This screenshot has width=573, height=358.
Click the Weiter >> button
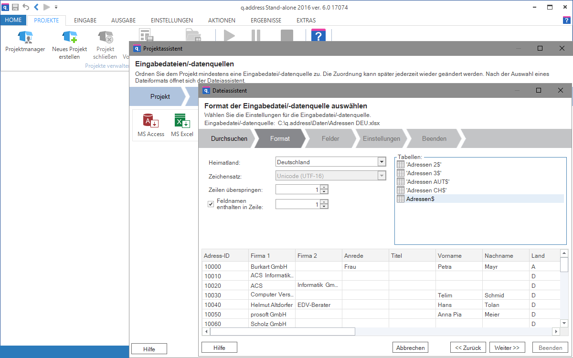(x=507, y=347)
